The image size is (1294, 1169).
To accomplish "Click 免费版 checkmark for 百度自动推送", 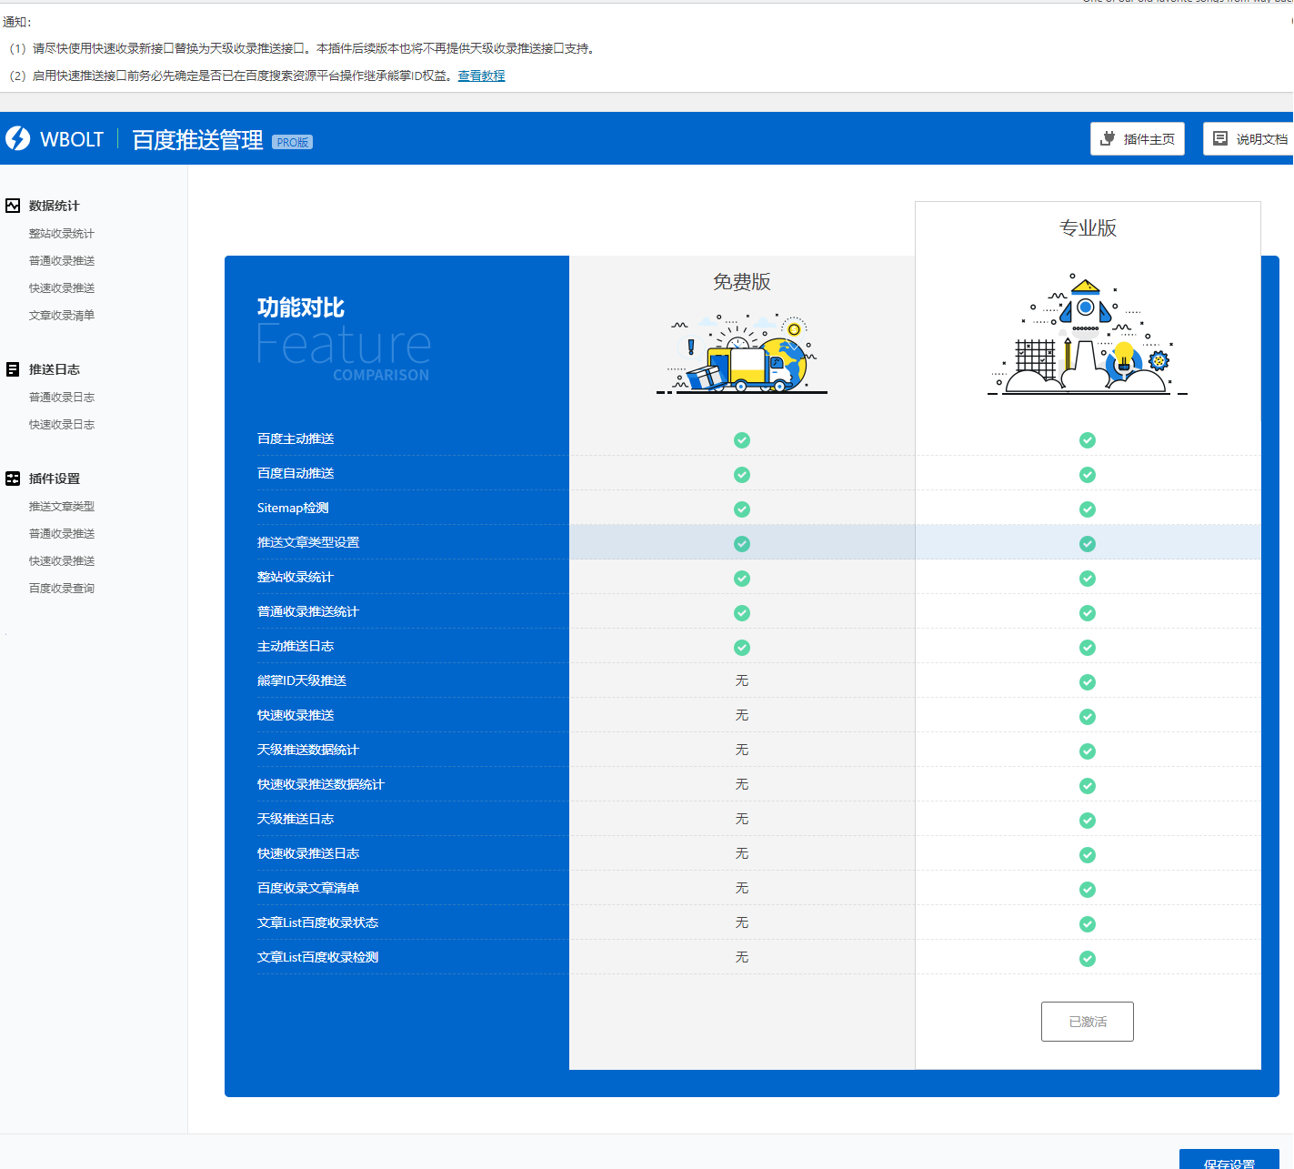I will pyautogui.click(x=742, y=475).
